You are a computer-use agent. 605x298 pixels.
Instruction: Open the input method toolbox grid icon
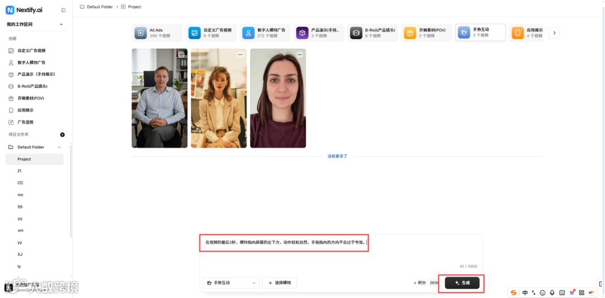tap(581, 292)
